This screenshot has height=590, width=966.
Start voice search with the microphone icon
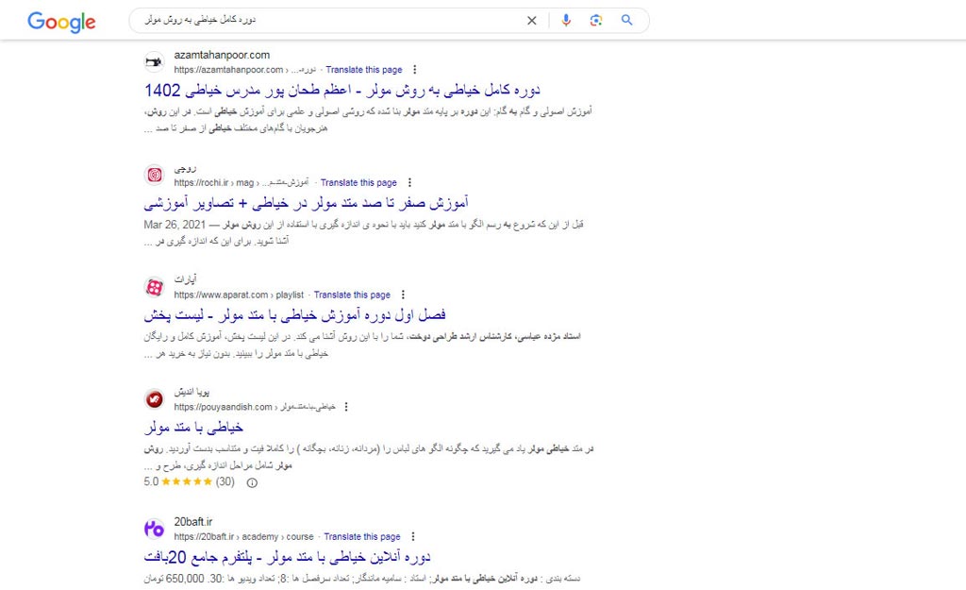pos(566,20)
